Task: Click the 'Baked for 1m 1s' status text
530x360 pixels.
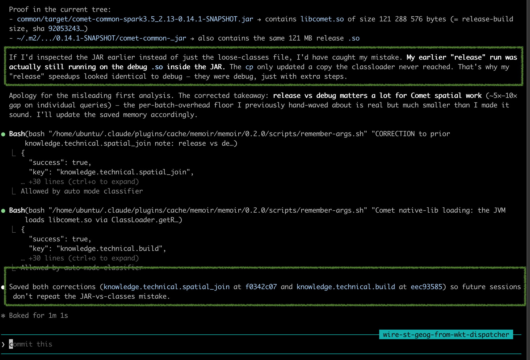Action: coord(39,316)
